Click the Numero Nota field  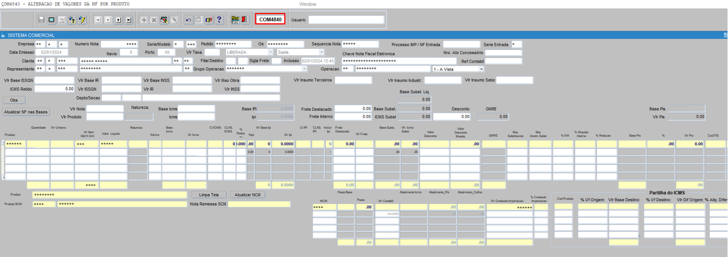click(x=120, y=44)
